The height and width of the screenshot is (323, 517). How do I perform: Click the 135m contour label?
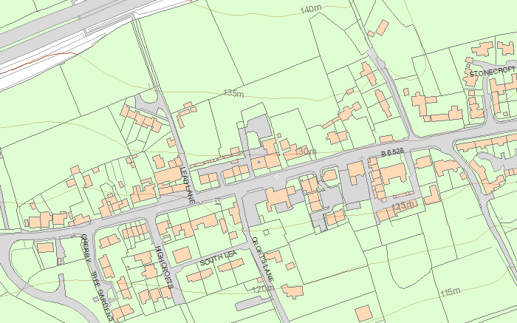(x=233, y=93)
